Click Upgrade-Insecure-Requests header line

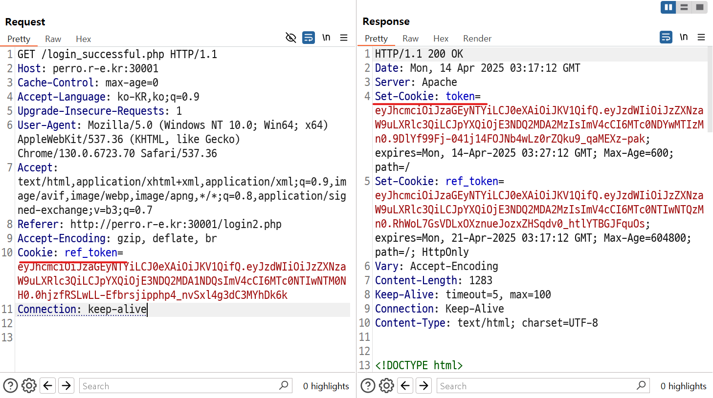pyautogui.click(x=100, y=111)
